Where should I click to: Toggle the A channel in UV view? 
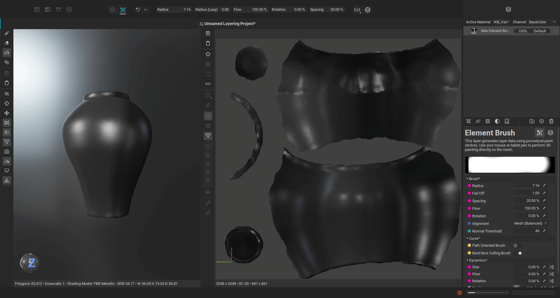click(208, 181)
